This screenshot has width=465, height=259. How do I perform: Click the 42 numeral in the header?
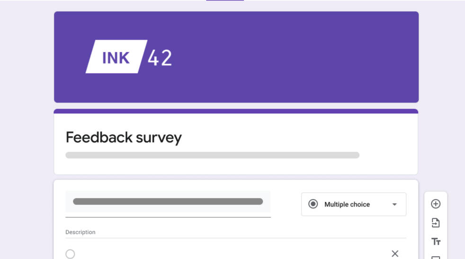coord(160,58)
